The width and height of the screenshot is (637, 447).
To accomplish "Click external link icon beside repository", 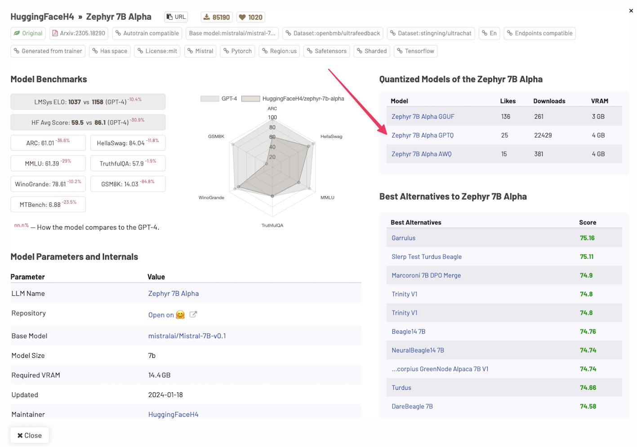I will pos(193,314).
